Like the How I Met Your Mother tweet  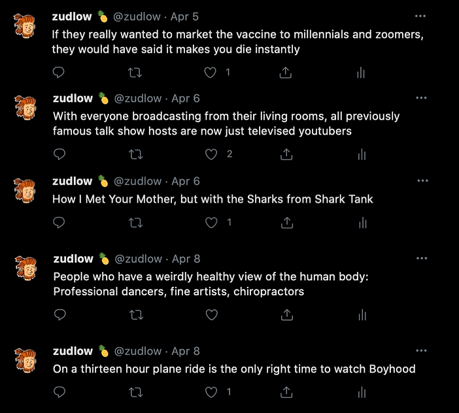(211, 223)
